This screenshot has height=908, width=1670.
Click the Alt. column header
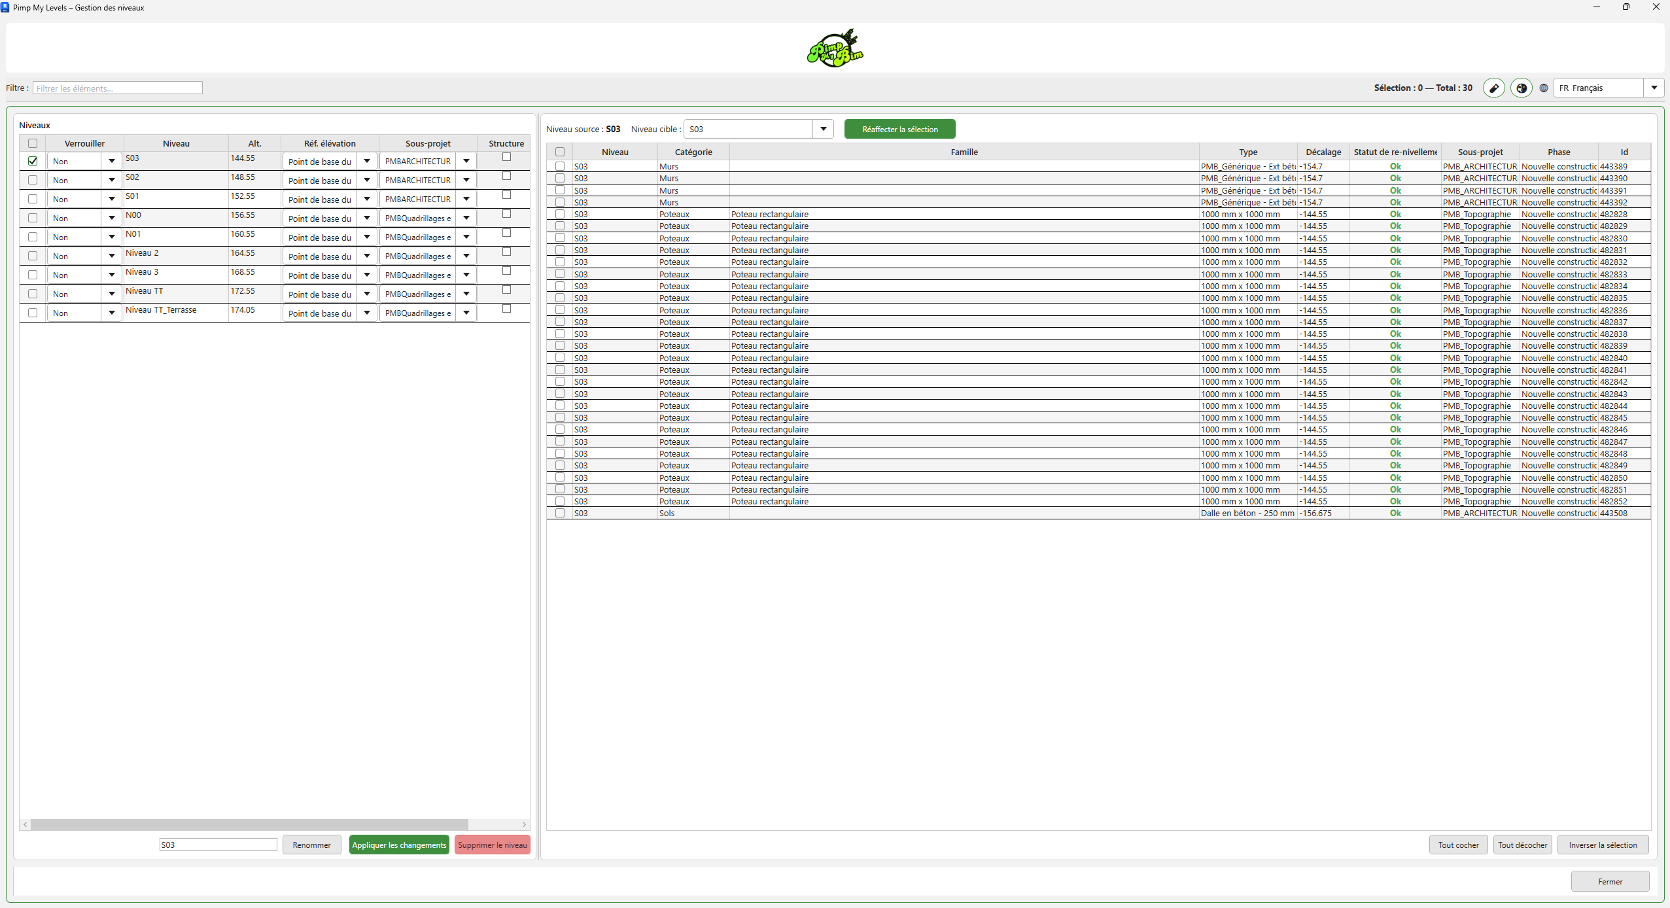(x=254, y=143)
